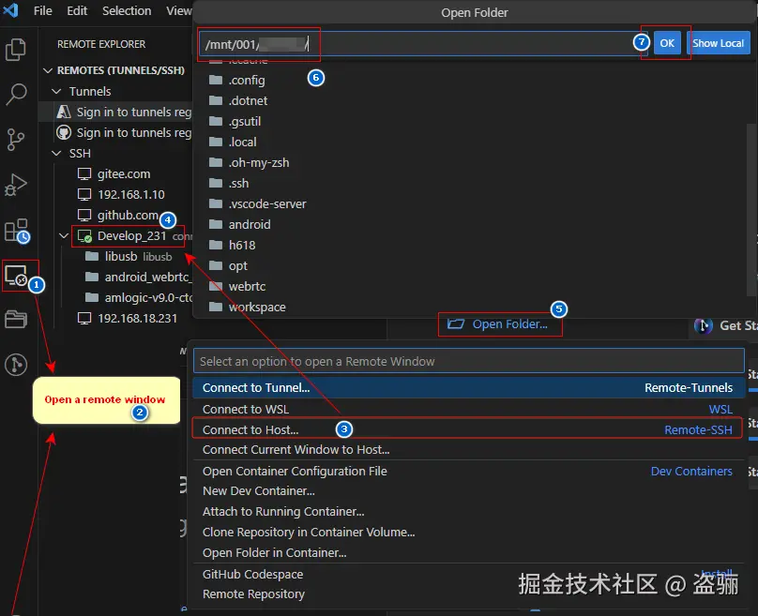Collapse the Tunnels group
The image size is (758, 616).
56,91
